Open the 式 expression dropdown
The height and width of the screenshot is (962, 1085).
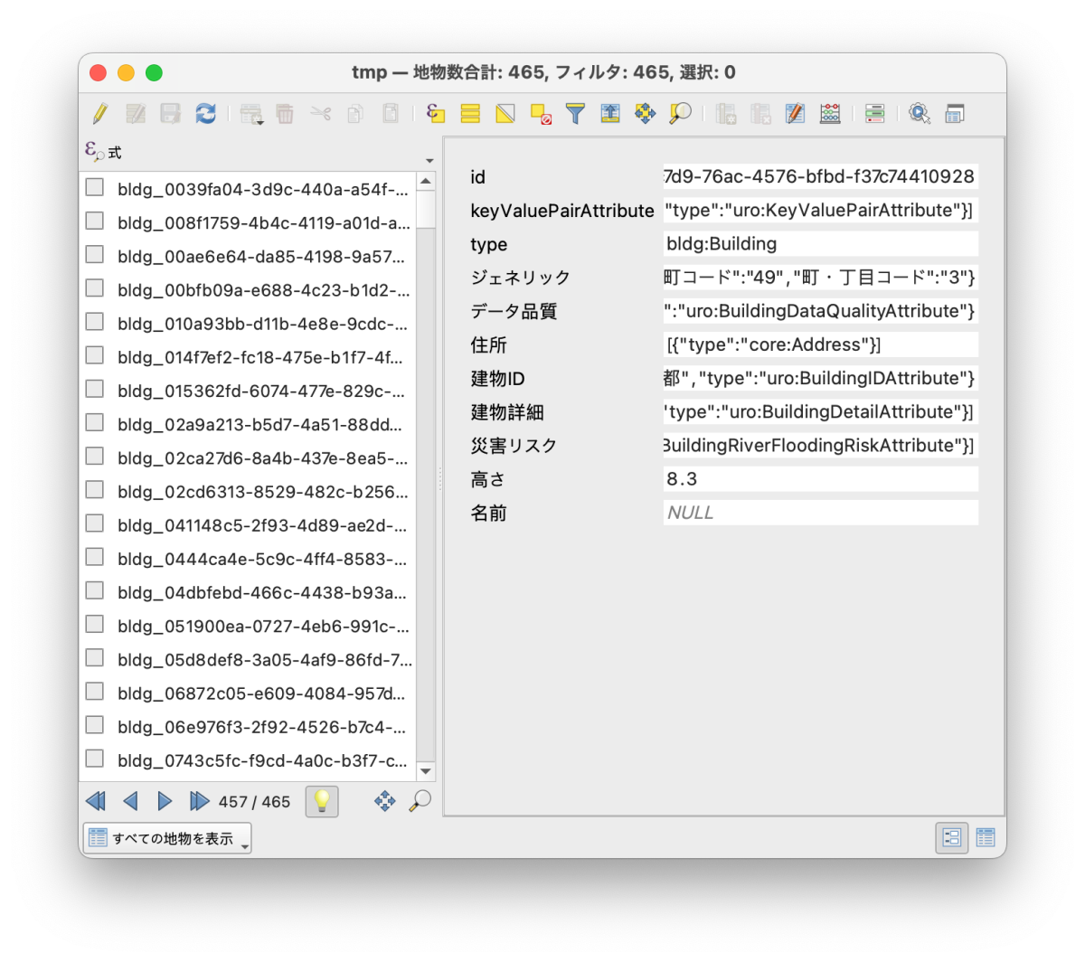tap(429, 160)
